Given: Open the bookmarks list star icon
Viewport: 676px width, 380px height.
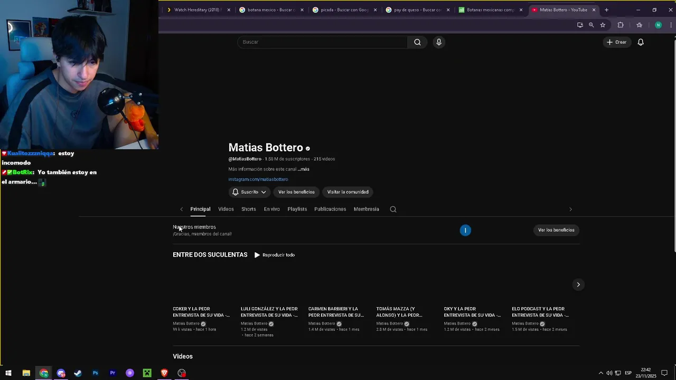Looking at the screenshot, I should coord(639,25).
